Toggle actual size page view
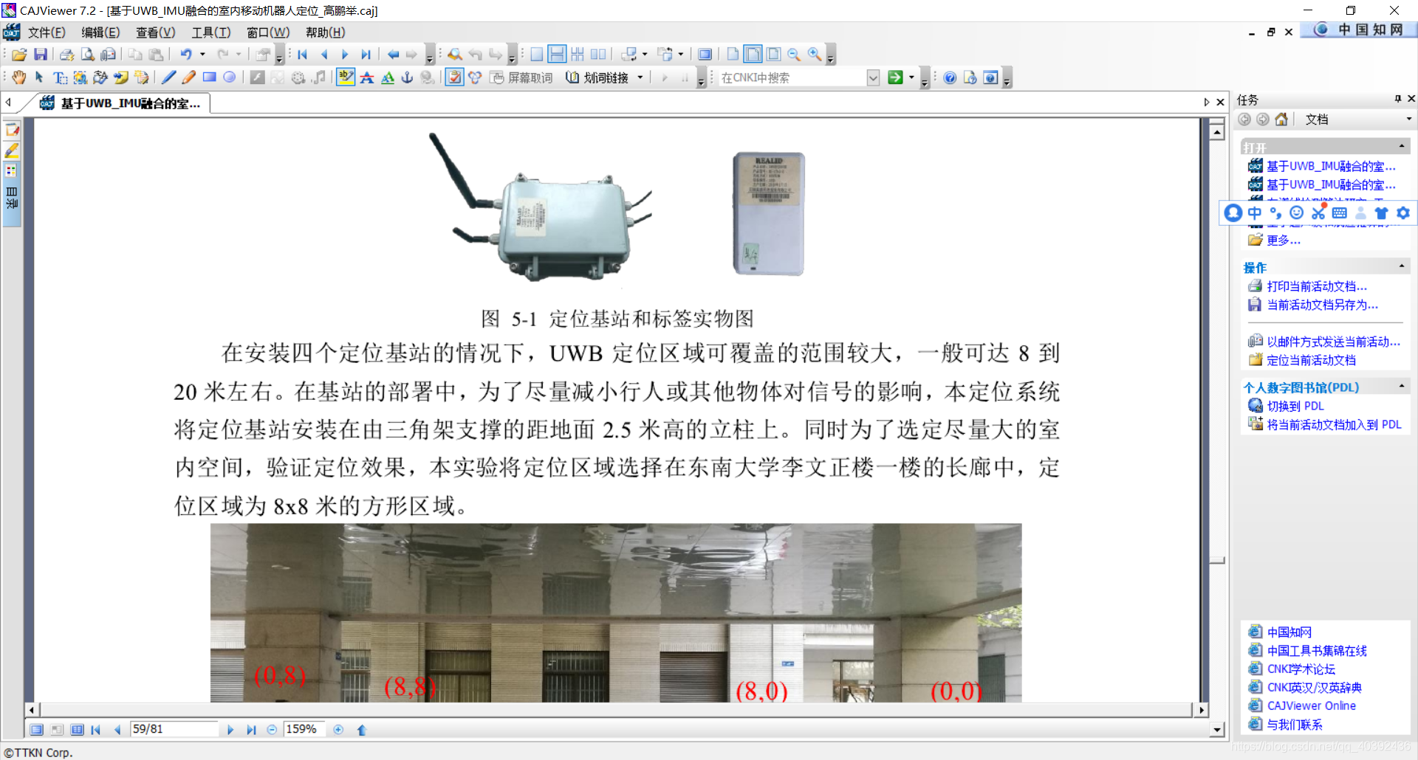1418x760 pixels. (733, 55)
